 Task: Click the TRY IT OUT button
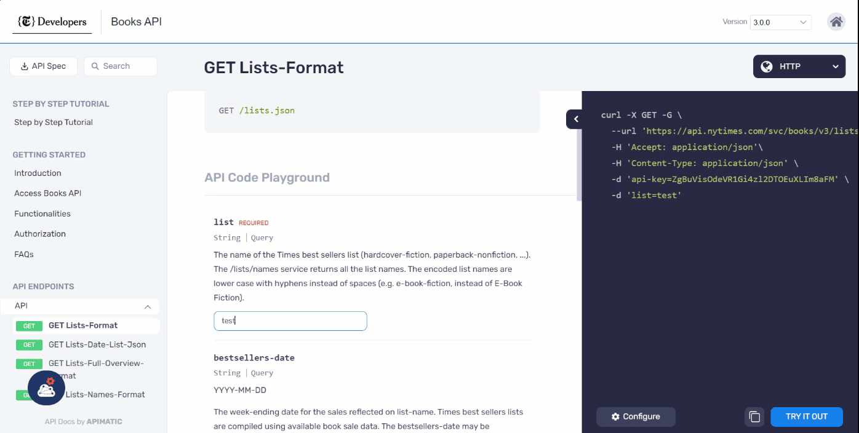(806, 416)
